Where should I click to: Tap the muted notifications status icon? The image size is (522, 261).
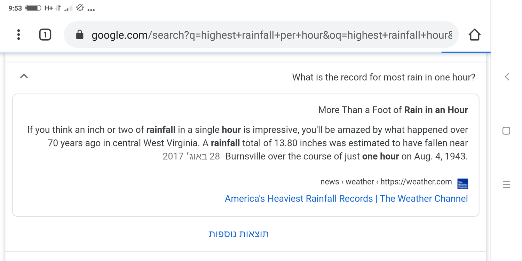point(80,8)
